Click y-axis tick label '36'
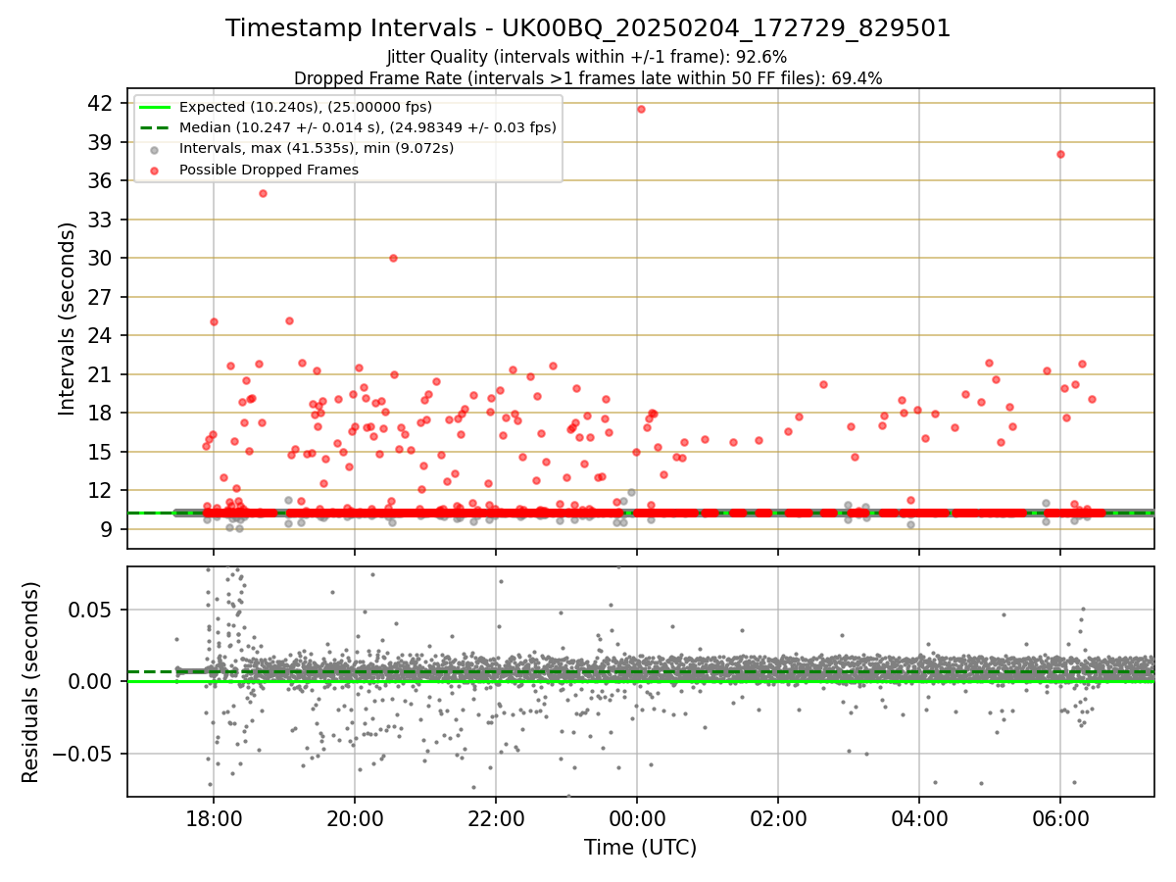This screenshot has height=882, width=1176. pos(101,180)
